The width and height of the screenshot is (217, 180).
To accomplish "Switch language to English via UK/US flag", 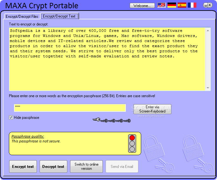I will click(x=161, y=5).
